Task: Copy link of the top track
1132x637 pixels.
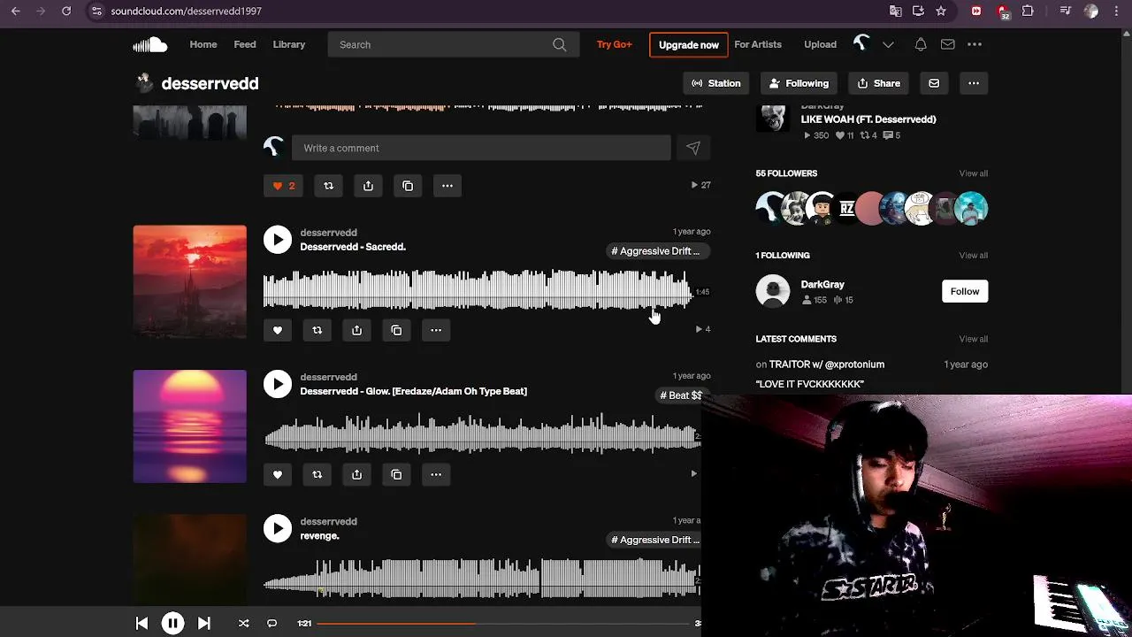Action: click(x=408, y=186)
